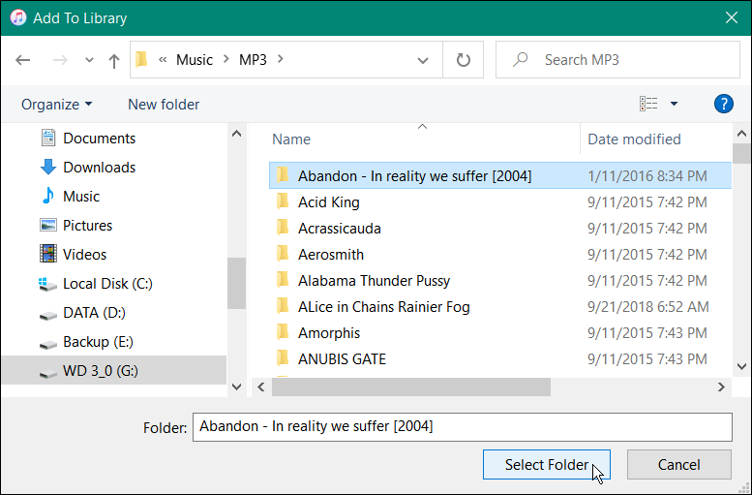The height and width of the screenshot is (495, 752).
Task: Cancel the Add To Library dialog
Action: [x=678, y=465]
